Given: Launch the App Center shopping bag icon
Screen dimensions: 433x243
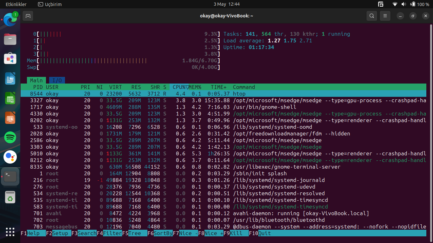Looking at the screenshot, I should pos(10,59).
